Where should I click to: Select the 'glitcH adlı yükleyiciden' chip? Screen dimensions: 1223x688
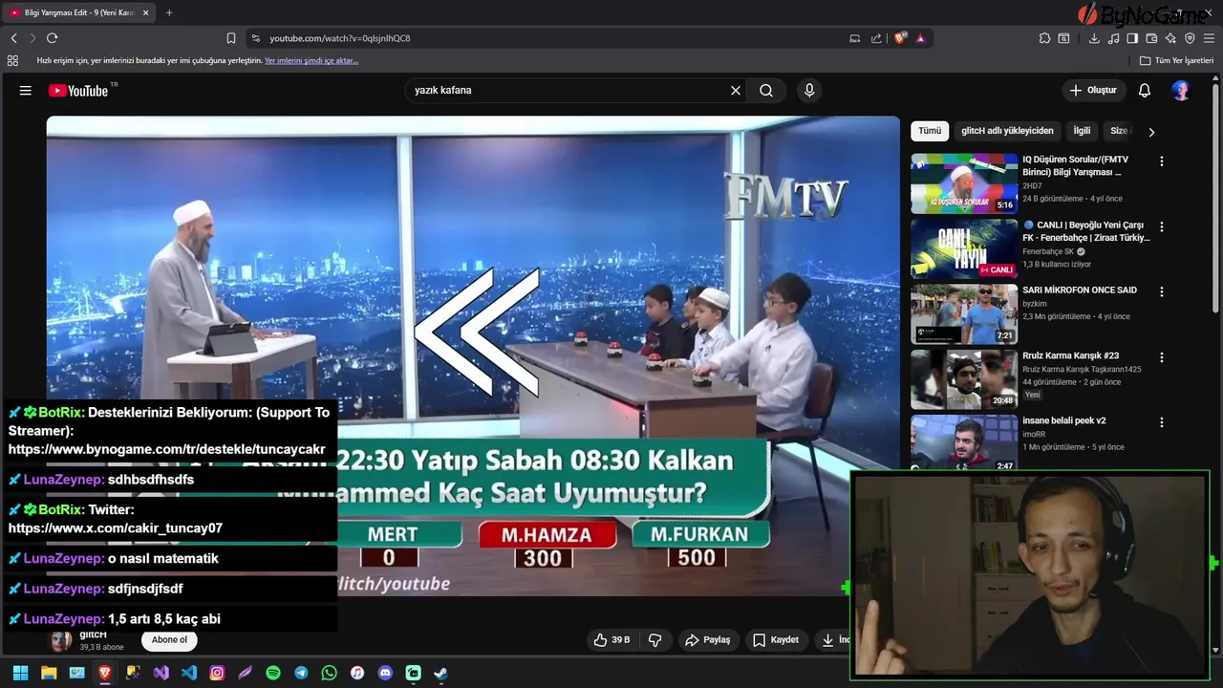[1007, 131]
